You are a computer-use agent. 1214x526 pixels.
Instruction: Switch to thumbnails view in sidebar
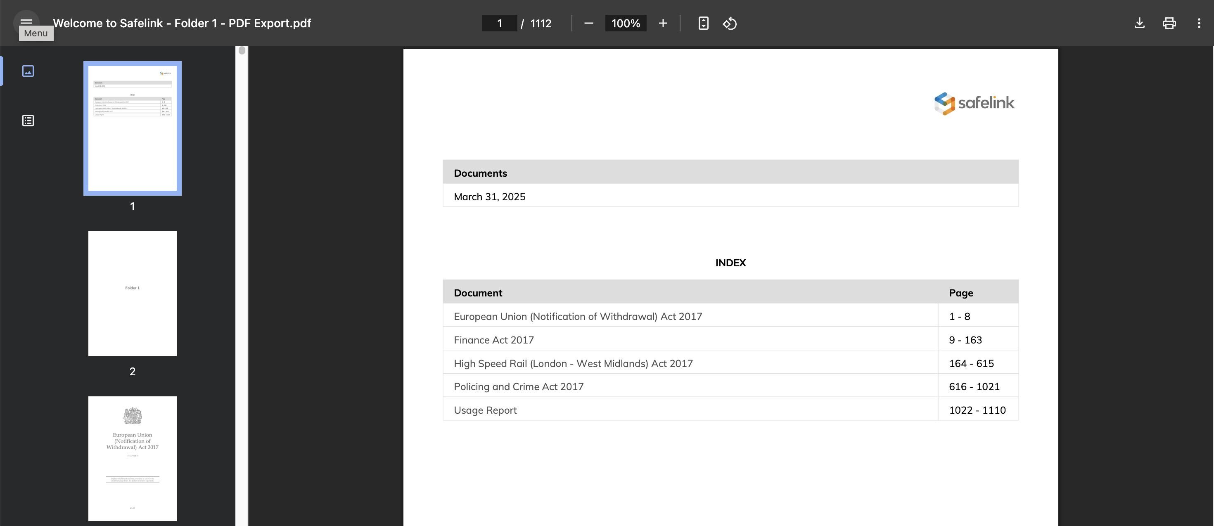click(x=28, y=71)
